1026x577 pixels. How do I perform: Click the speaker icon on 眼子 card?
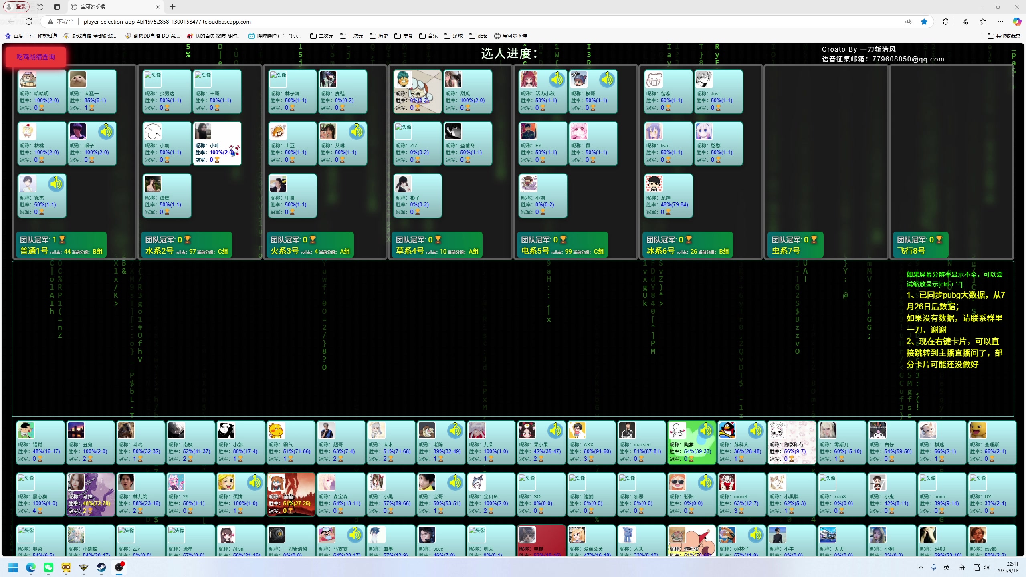click(106, 131)
